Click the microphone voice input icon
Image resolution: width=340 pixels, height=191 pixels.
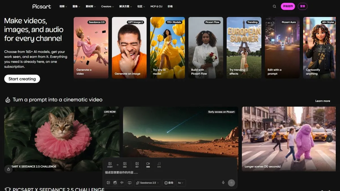point(223,183)
